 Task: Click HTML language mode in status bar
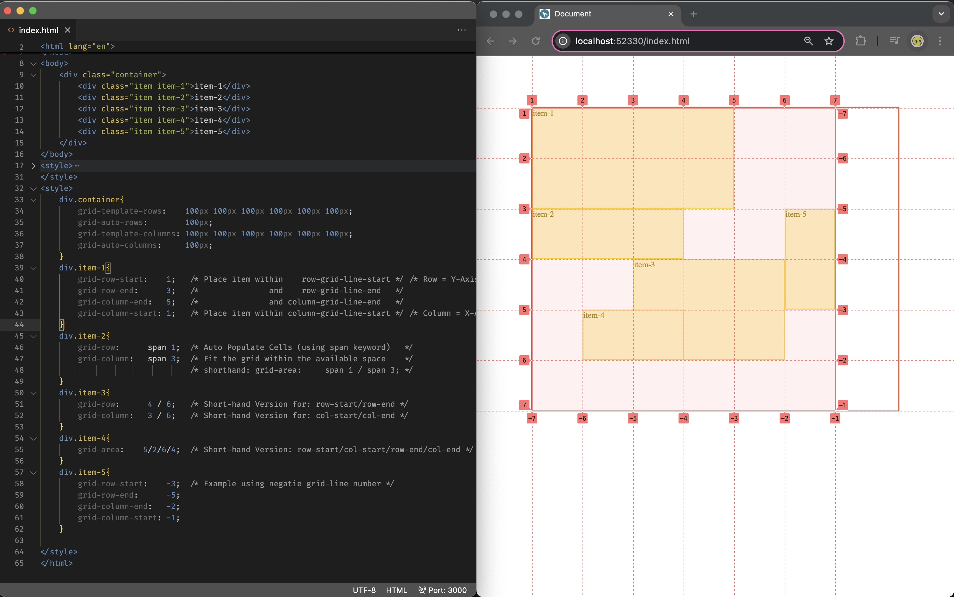click(x=396, y=590)
